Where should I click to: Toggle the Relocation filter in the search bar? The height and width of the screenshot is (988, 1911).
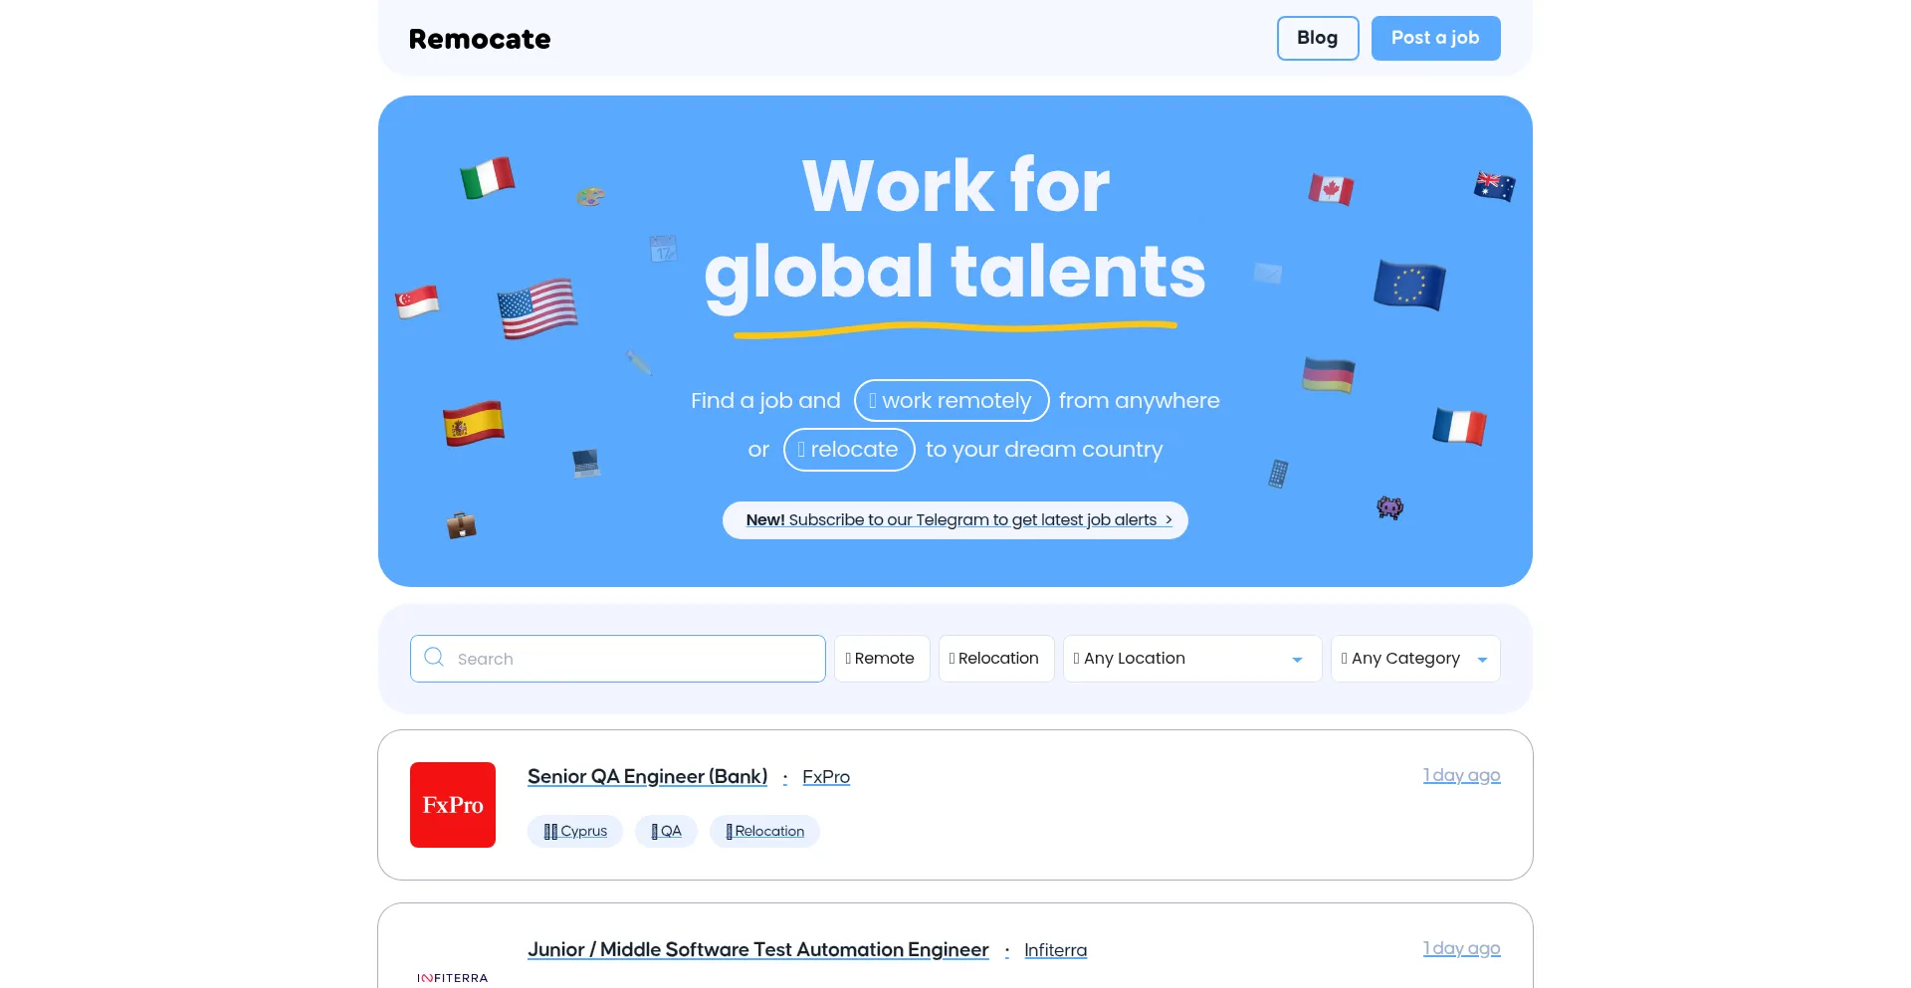[x=996, y=659]
